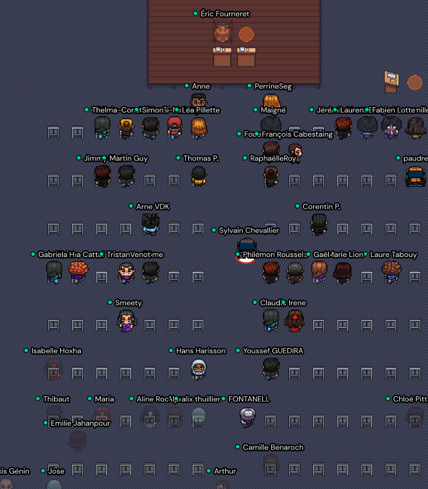Click the 'Anne' name label
Screen dimensions: 428x489
201,86
